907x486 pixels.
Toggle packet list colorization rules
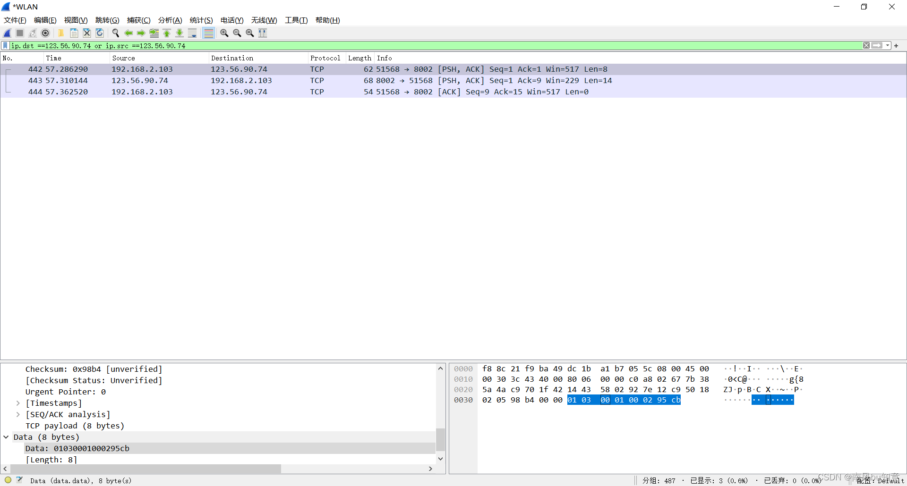[x=208, y=33]
